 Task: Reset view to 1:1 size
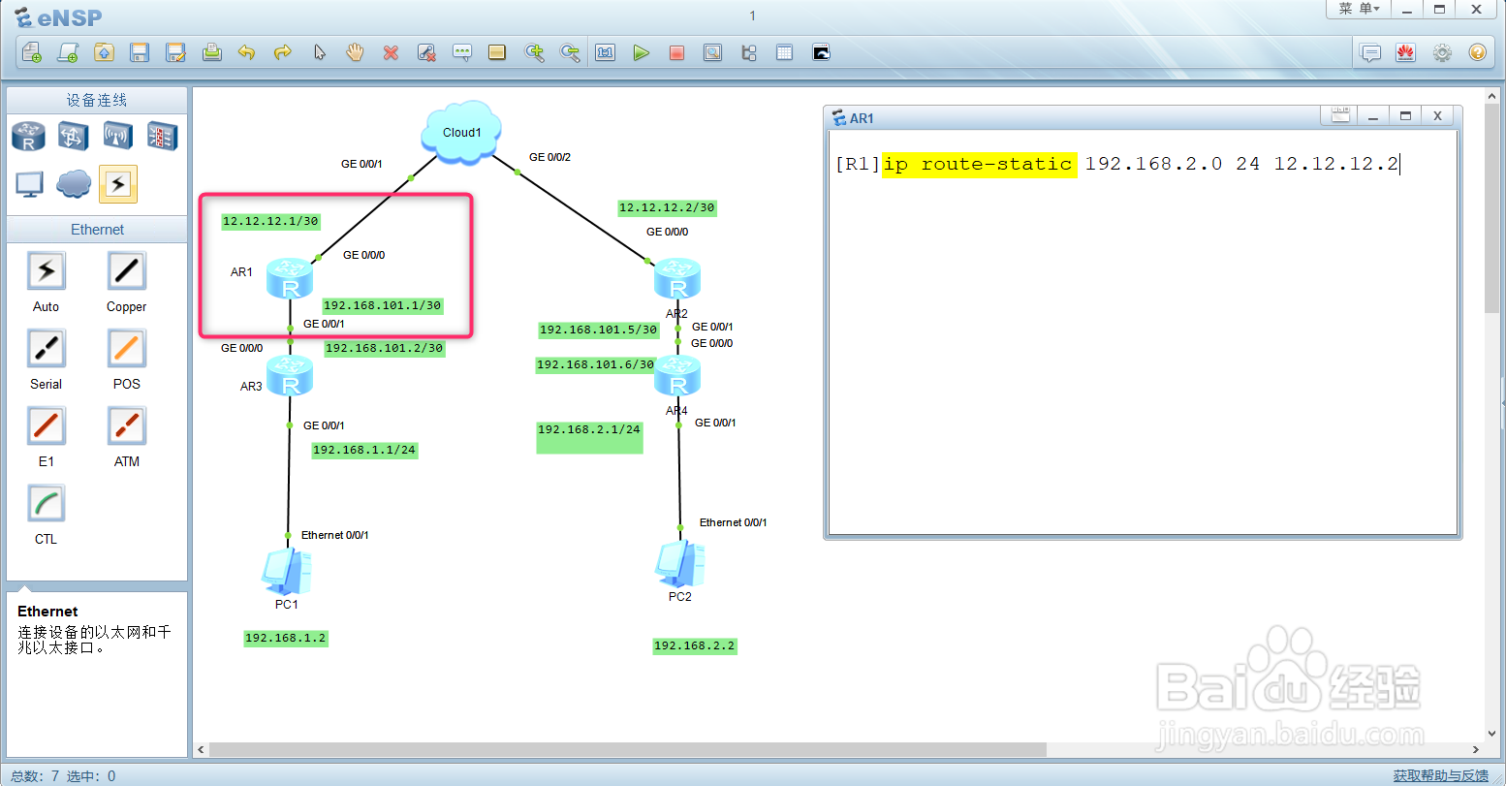coord(606,52)
